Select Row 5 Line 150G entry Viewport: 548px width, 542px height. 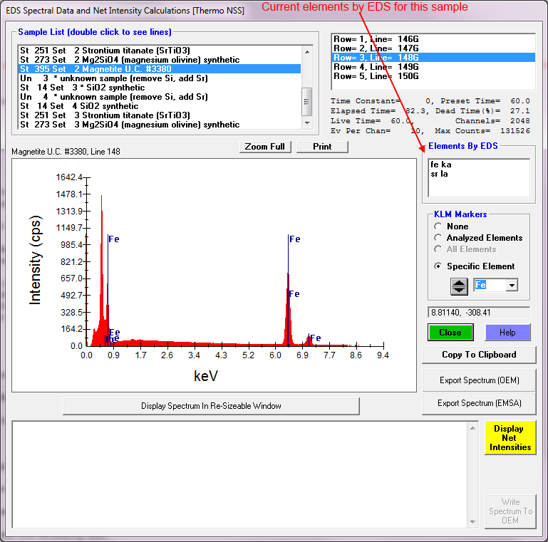[x=376, y=76]
